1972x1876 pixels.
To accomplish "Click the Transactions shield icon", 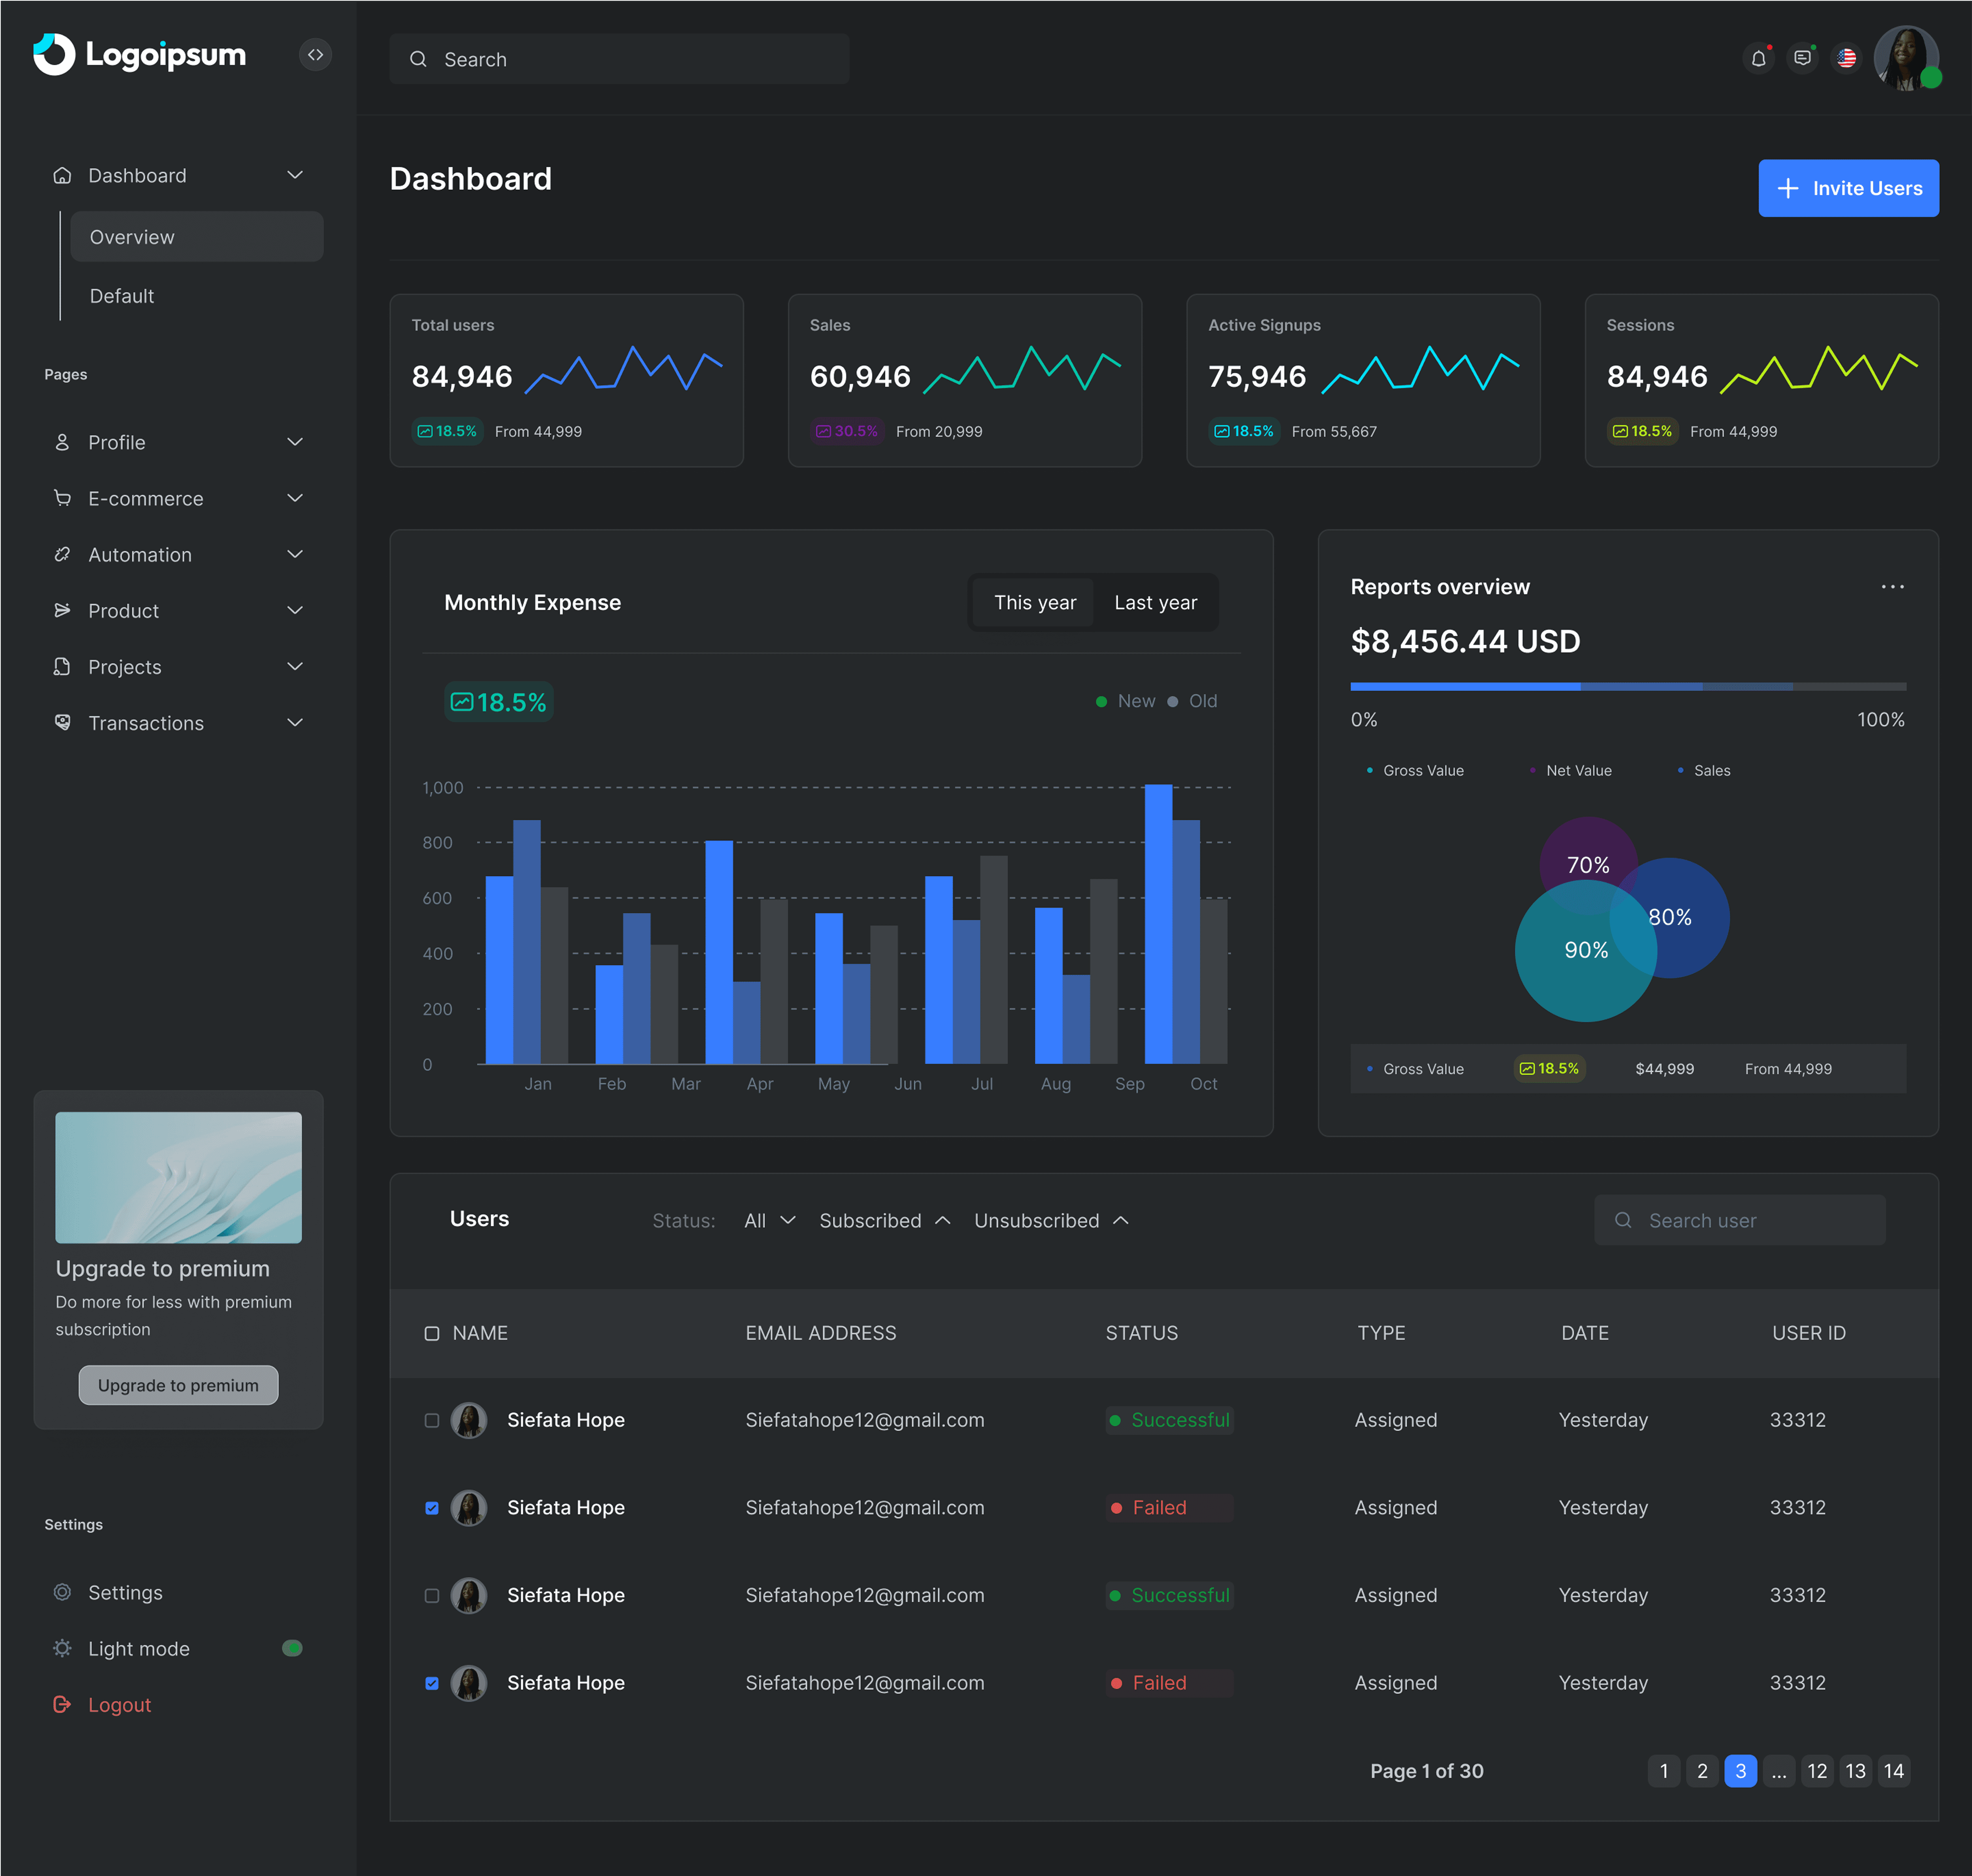I will pyautogui.click(x=62, y=722).
